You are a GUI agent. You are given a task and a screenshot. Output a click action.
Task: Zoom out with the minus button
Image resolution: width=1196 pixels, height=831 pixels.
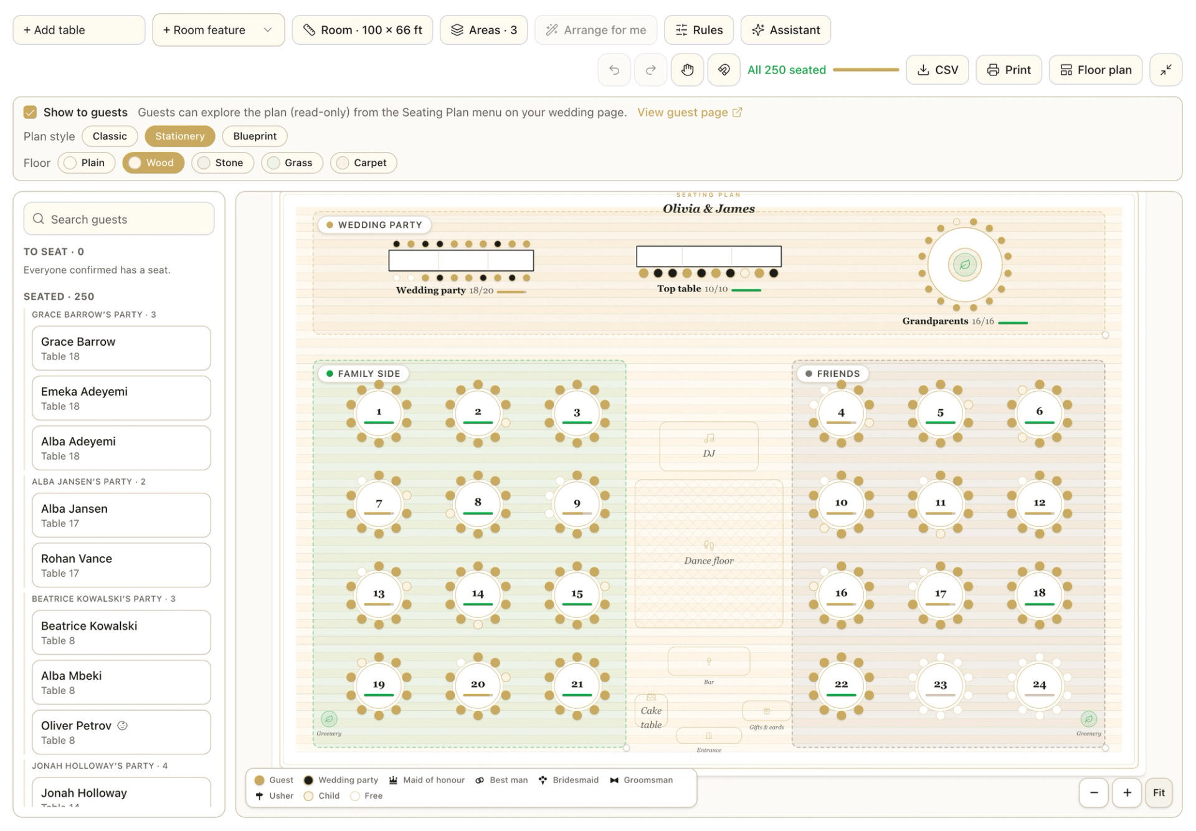(1094, 792)
